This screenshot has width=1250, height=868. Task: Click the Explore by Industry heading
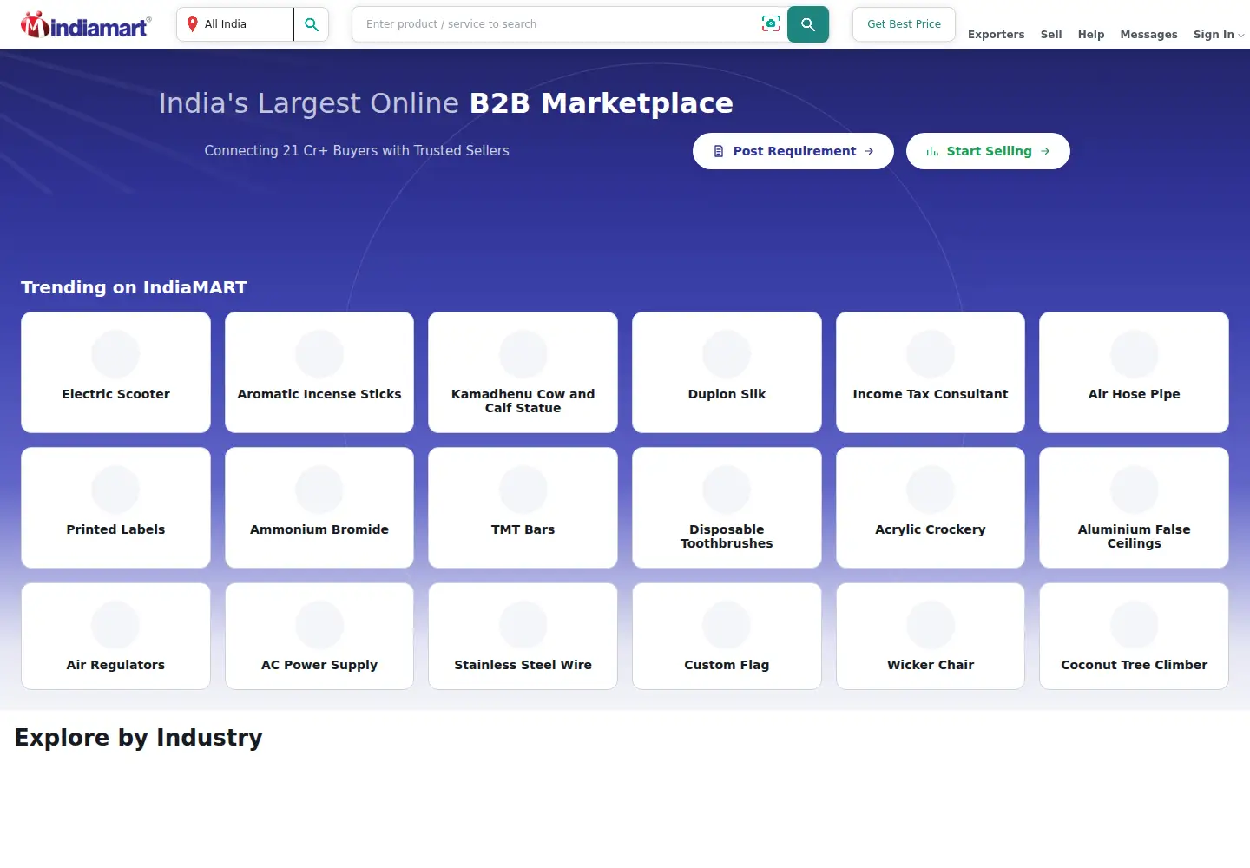(x=139, y=738)
